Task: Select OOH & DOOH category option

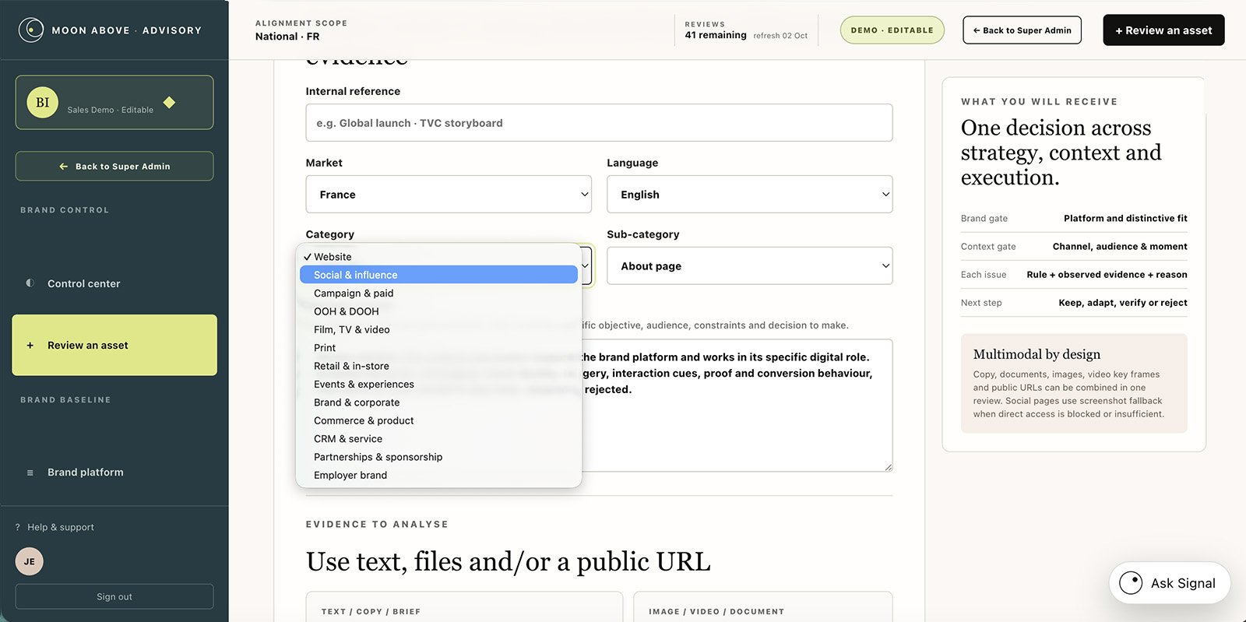Action: pos(438,311)
